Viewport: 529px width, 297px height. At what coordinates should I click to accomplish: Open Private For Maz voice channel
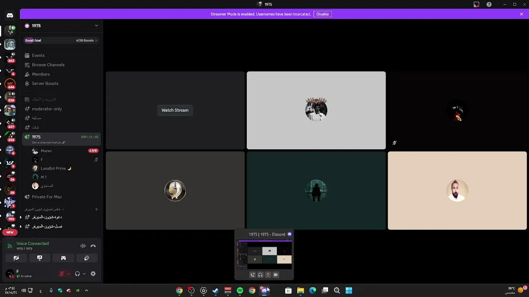coord(62,197)
